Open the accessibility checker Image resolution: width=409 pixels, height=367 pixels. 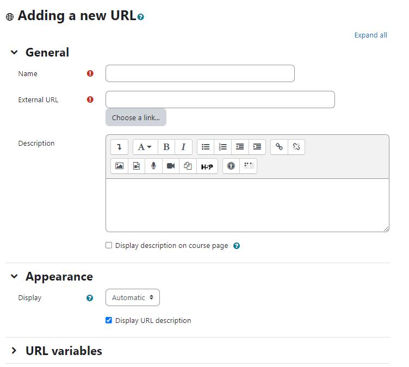point(231,166)
